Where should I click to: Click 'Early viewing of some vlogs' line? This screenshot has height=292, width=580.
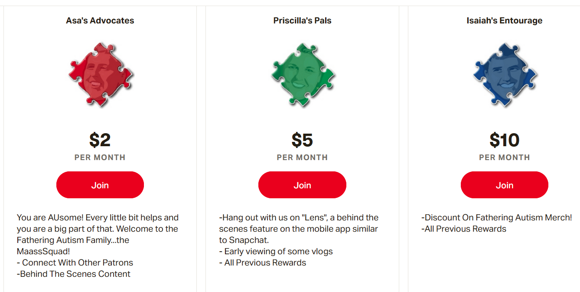click(x=276, y=251)
